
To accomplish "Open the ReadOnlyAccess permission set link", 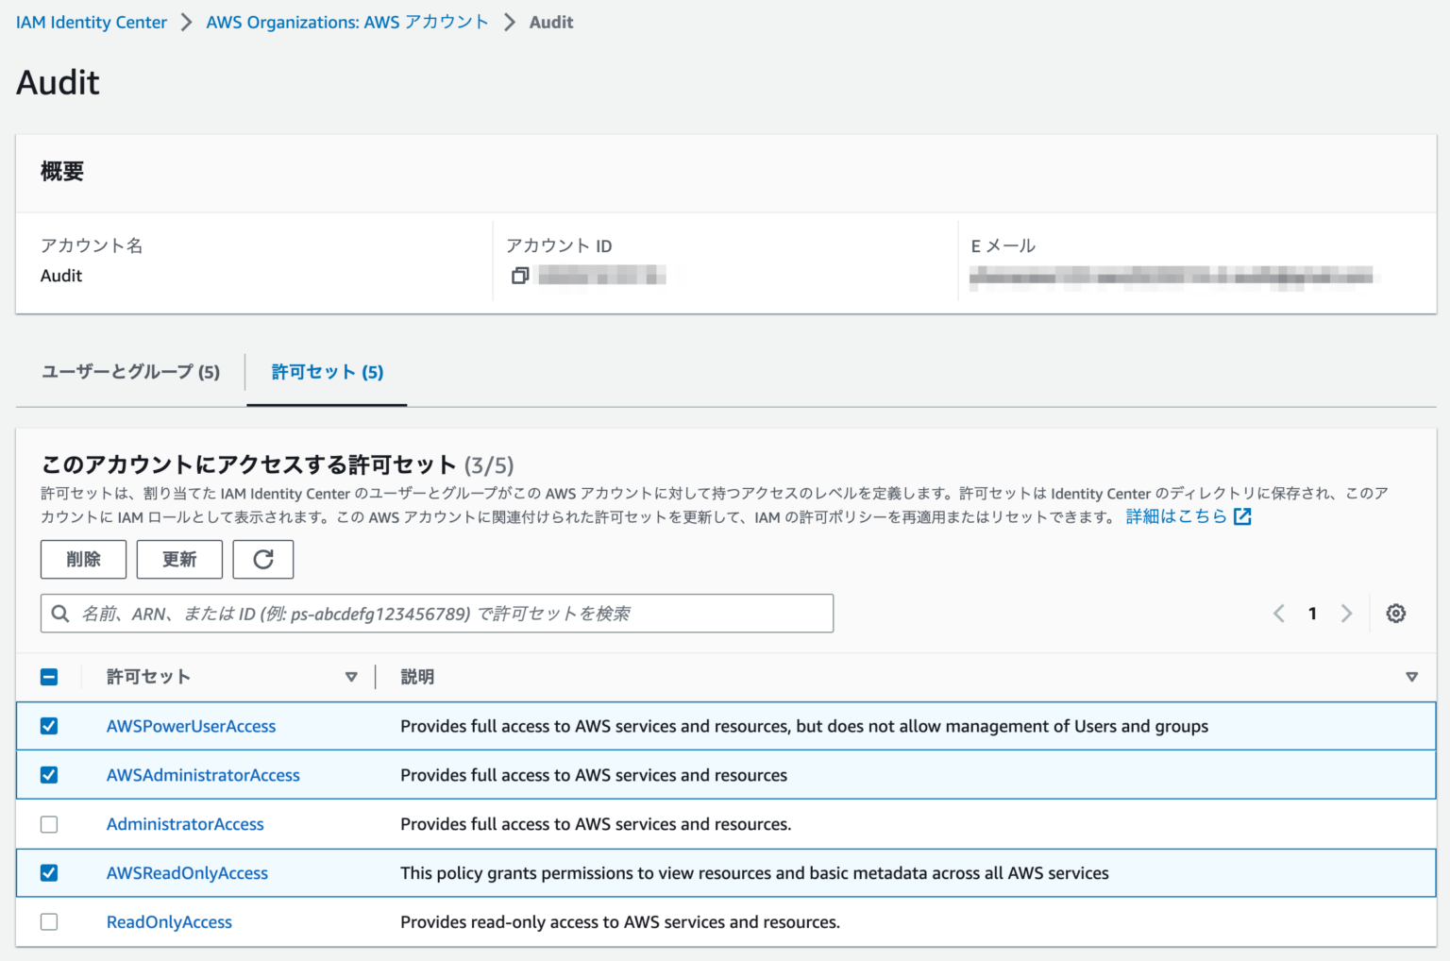I will [x=169, y=922].
